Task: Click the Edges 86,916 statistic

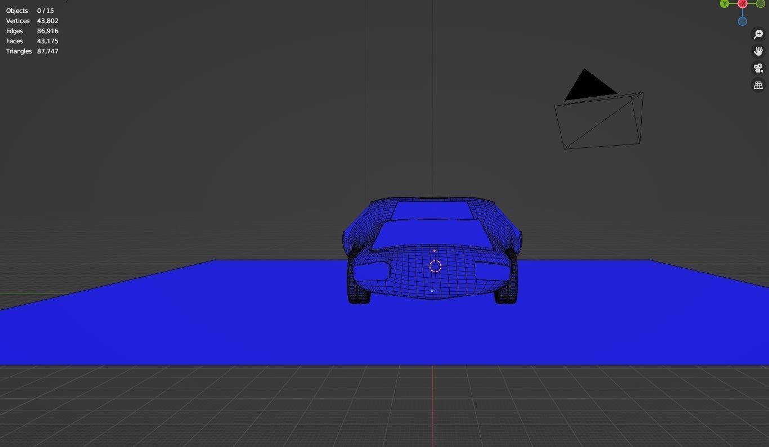Action: (x=32, y=31)
